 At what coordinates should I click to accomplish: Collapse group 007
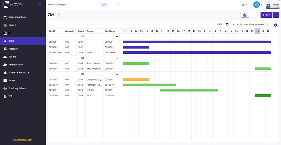point(117,74)
